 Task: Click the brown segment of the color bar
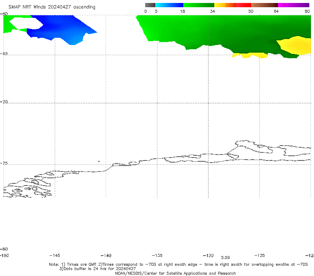pos(264,5)
